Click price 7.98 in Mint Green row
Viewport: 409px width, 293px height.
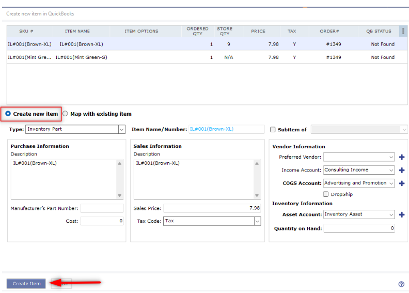pos(273,57)
